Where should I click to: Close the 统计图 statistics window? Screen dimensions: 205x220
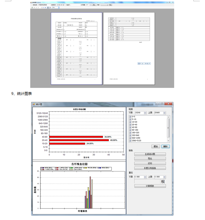pyautogui.click(x=169, y=104)
